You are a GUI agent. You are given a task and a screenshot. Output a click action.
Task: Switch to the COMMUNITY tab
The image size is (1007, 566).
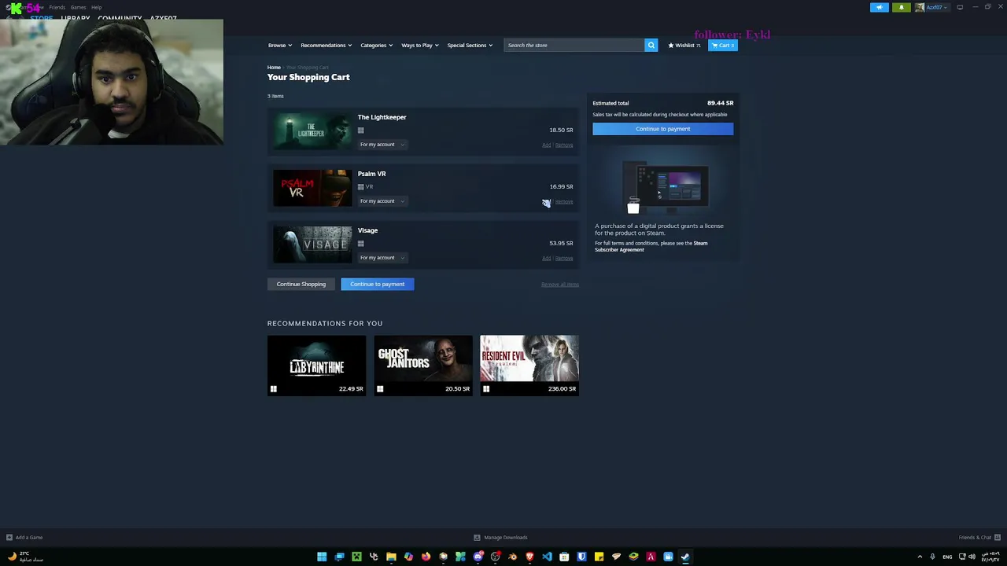click(x=120, y=18)
